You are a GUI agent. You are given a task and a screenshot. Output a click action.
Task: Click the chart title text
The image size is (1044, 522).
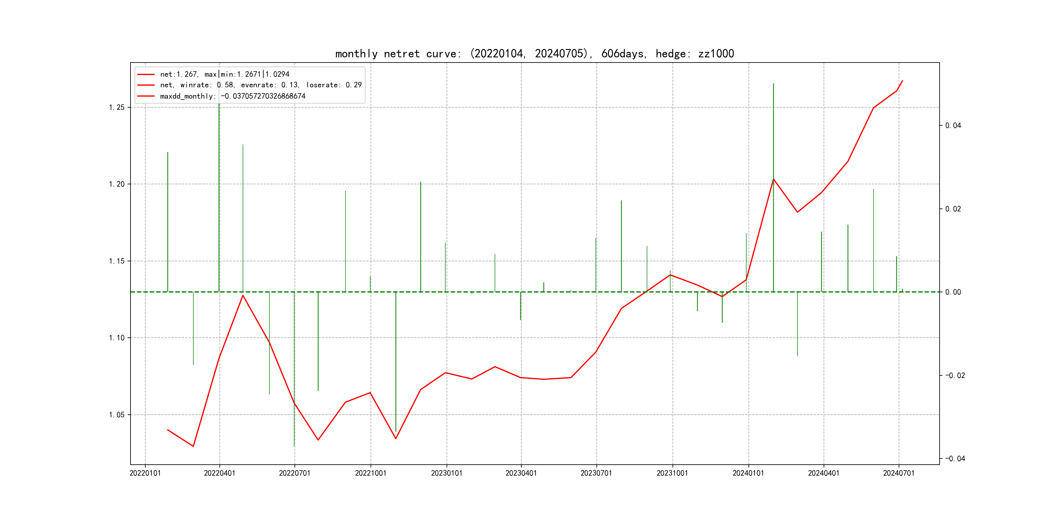click(x=534, y=54)
